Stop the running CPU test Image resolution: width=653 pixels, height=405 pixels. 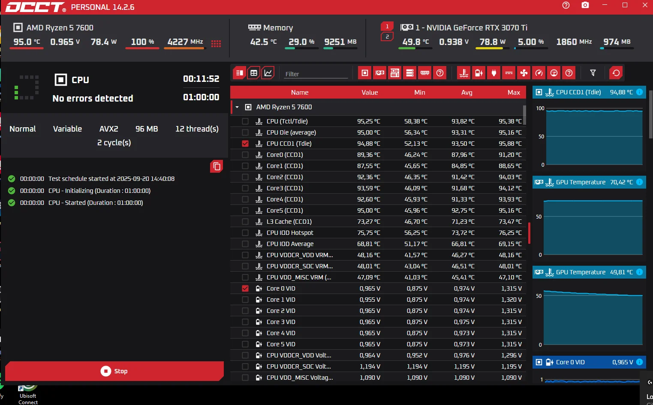tap(114, 371)
